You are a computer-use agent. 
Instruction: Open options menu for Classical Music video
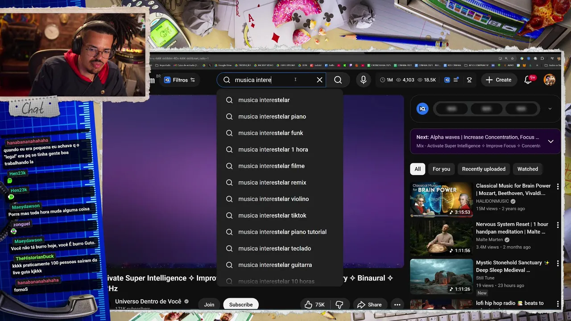pos(557,187)
